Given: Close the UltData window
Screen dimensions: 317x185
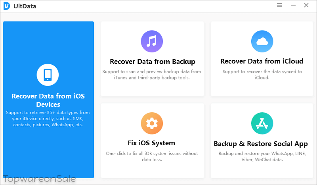Looking at the screenshot, I should (x=306, y=5).
